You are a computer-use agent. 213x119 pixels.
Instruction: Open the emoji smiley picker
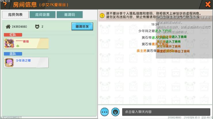(115, 112)
